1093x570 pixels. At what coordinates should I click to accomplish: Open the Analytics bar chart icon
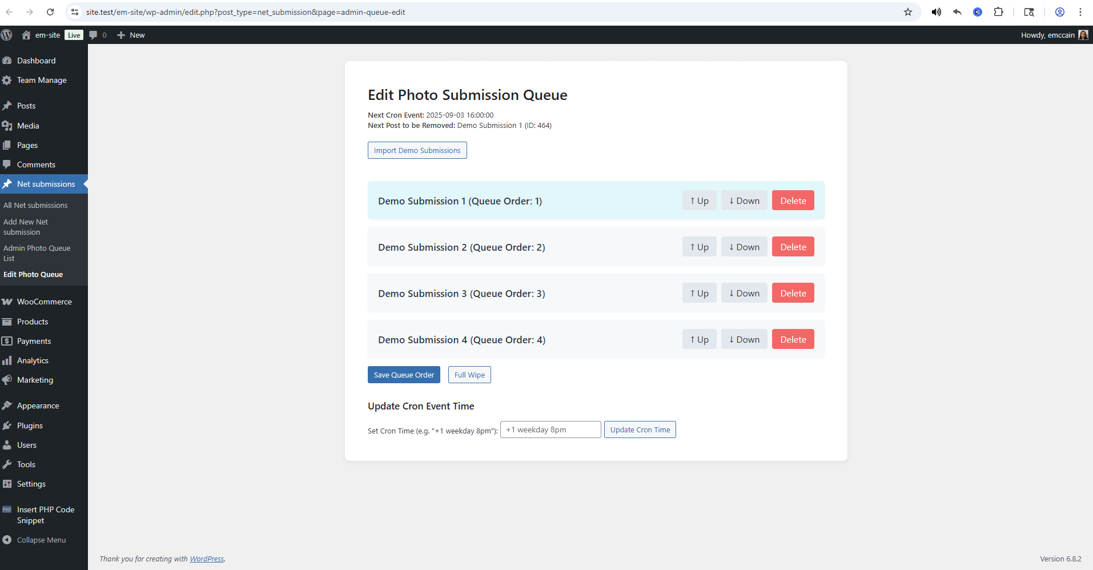pos(7,360)
